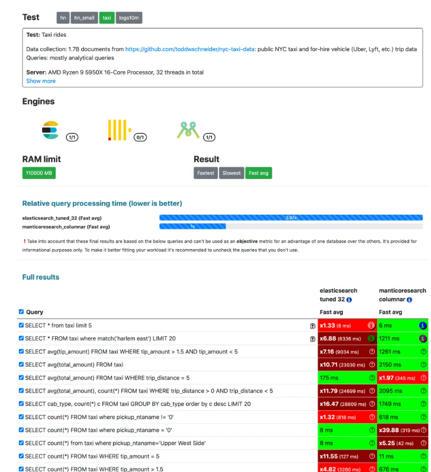Click the 'Full results' heading

41,278
